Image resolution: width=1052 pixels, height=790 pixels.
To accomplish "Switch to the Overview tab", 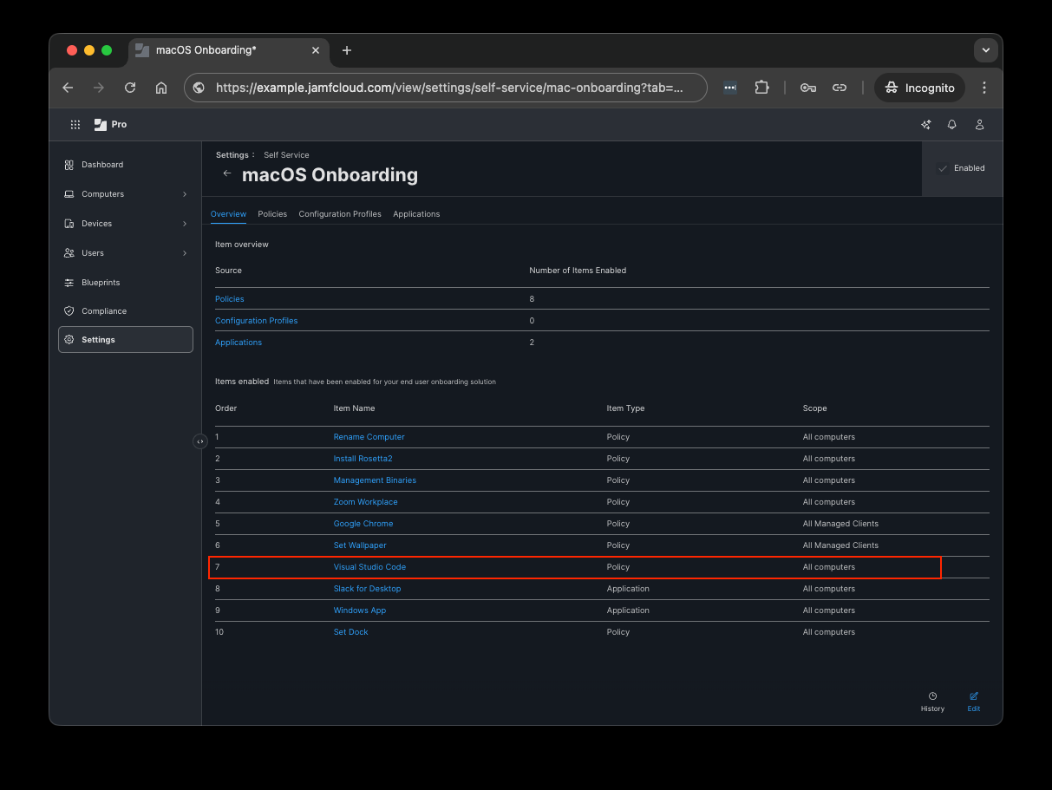I will tap(228, 214).
